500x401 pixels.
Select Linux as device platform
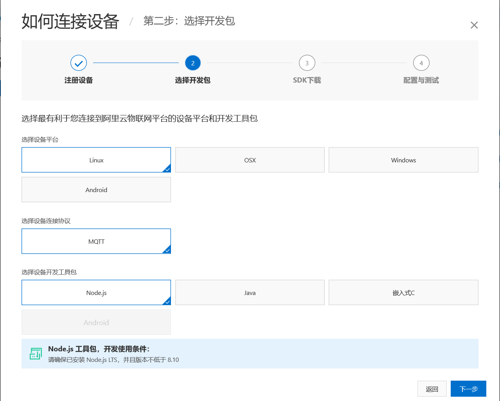point(96,160)
